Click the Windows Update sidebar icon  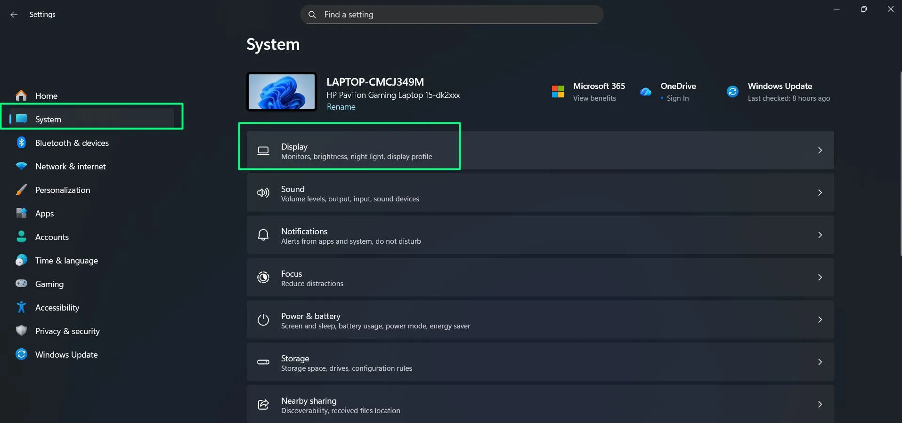click(21, 354)
